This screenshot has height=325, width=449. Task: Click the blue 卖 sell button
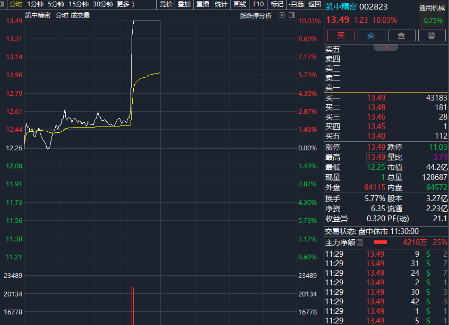click(x=371, y=35)
